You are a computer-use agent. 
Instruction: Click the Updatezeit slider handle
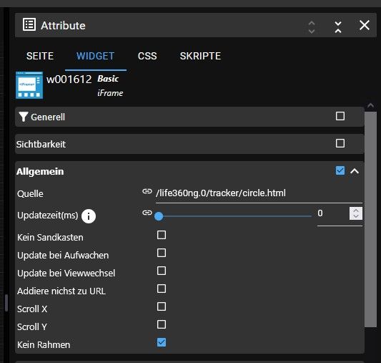tap(159, 216)
